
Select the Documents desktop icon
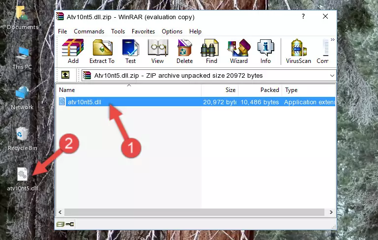click(x=22, y=18)
